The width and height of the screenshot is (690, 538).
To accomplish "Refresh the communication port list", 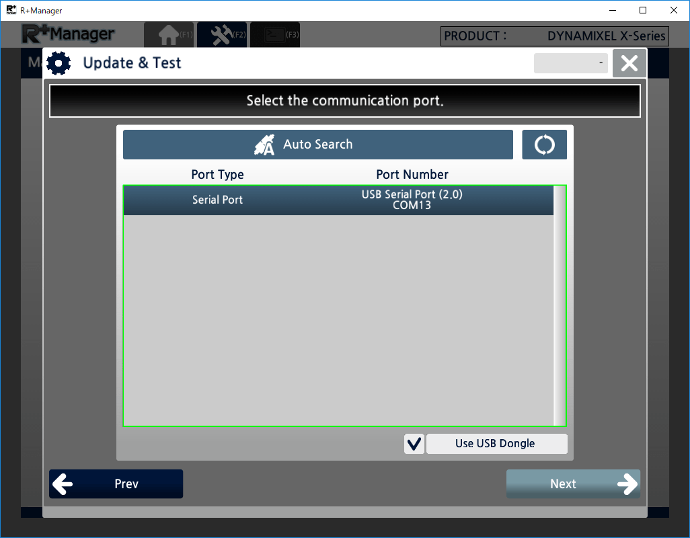I will pyautogui.click(x=544, y=145).
